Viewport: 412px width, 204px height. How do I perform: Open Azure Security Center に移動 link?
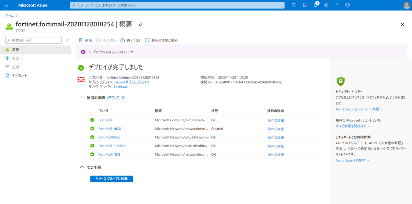click(x=359, y=109)
